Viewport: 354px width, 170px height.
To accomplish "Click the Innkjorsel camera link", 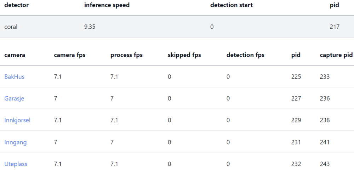I will point(17,120).
